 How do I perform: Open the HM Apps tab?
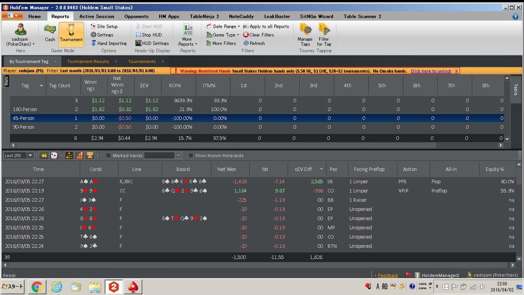[x=169, y=16]
